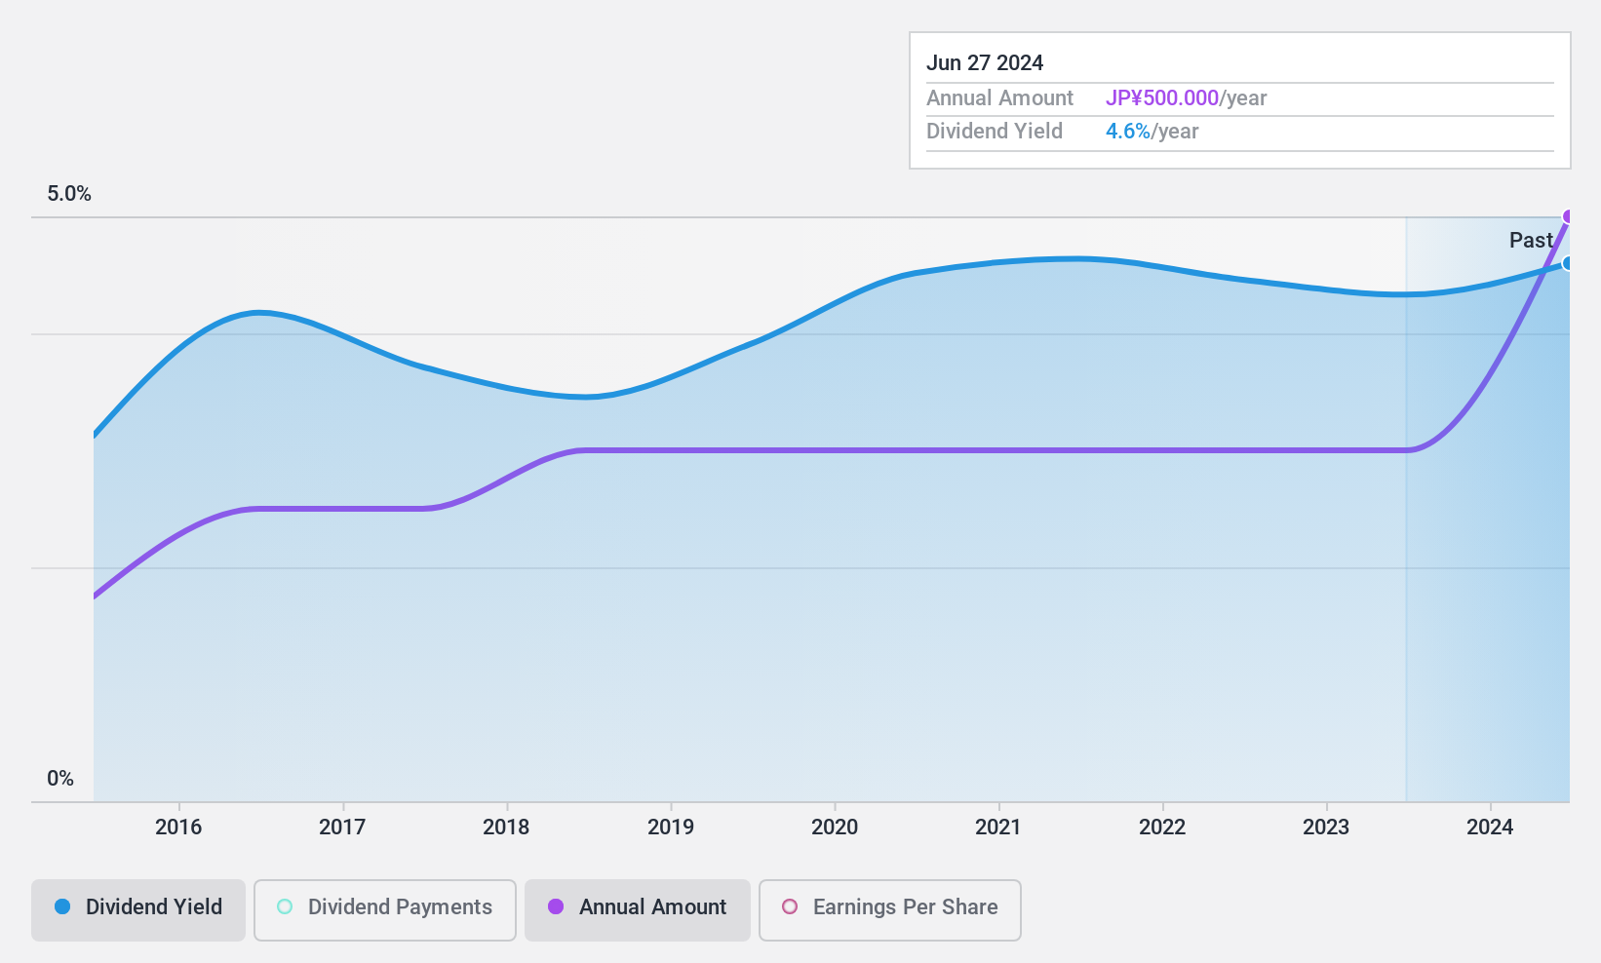Click the 0% y-axis label
The height and width of the screenshot is (963, 1601).
60,779
